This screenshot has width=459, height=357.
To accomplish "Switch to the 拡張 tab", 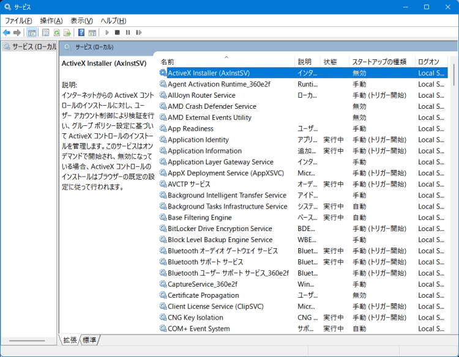I will coord(70,340).
